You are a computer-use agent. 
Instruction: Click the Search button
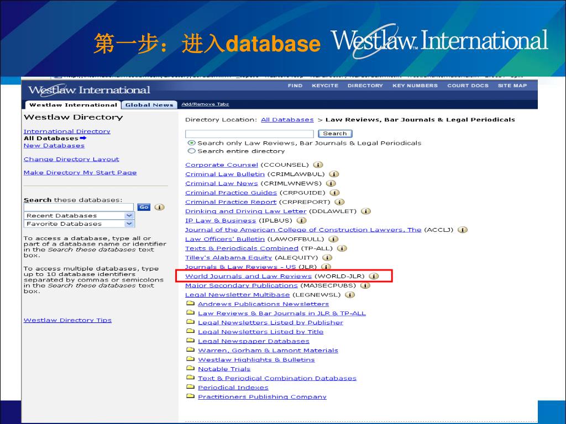tap(335, 134)
